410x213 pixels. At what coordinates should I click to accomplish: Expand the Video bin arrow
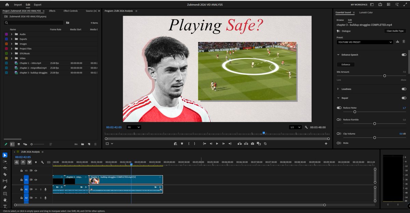tap(12, 58)
